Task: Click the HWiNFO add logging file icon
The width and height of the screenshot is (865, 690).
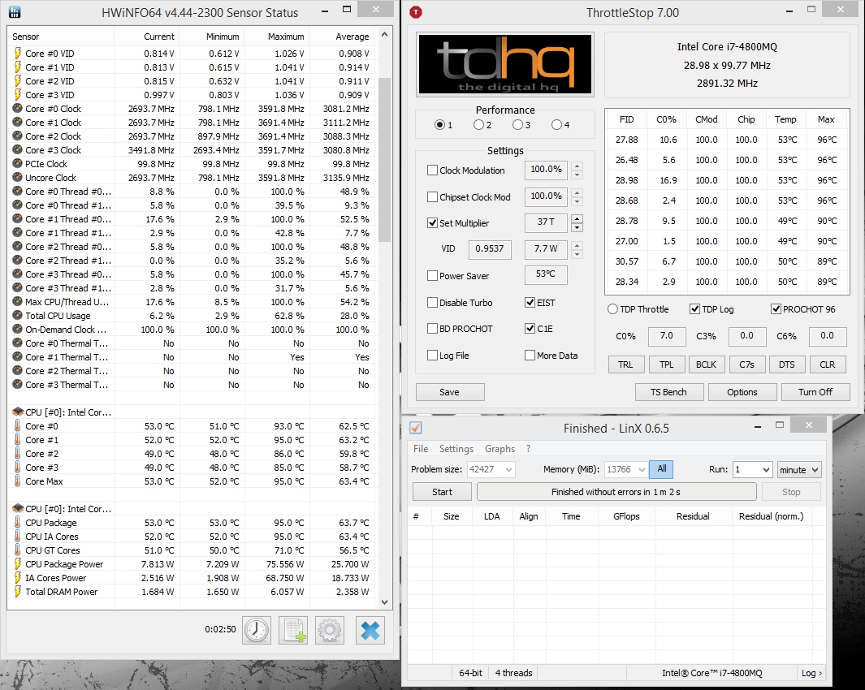Action: [293, 630]
